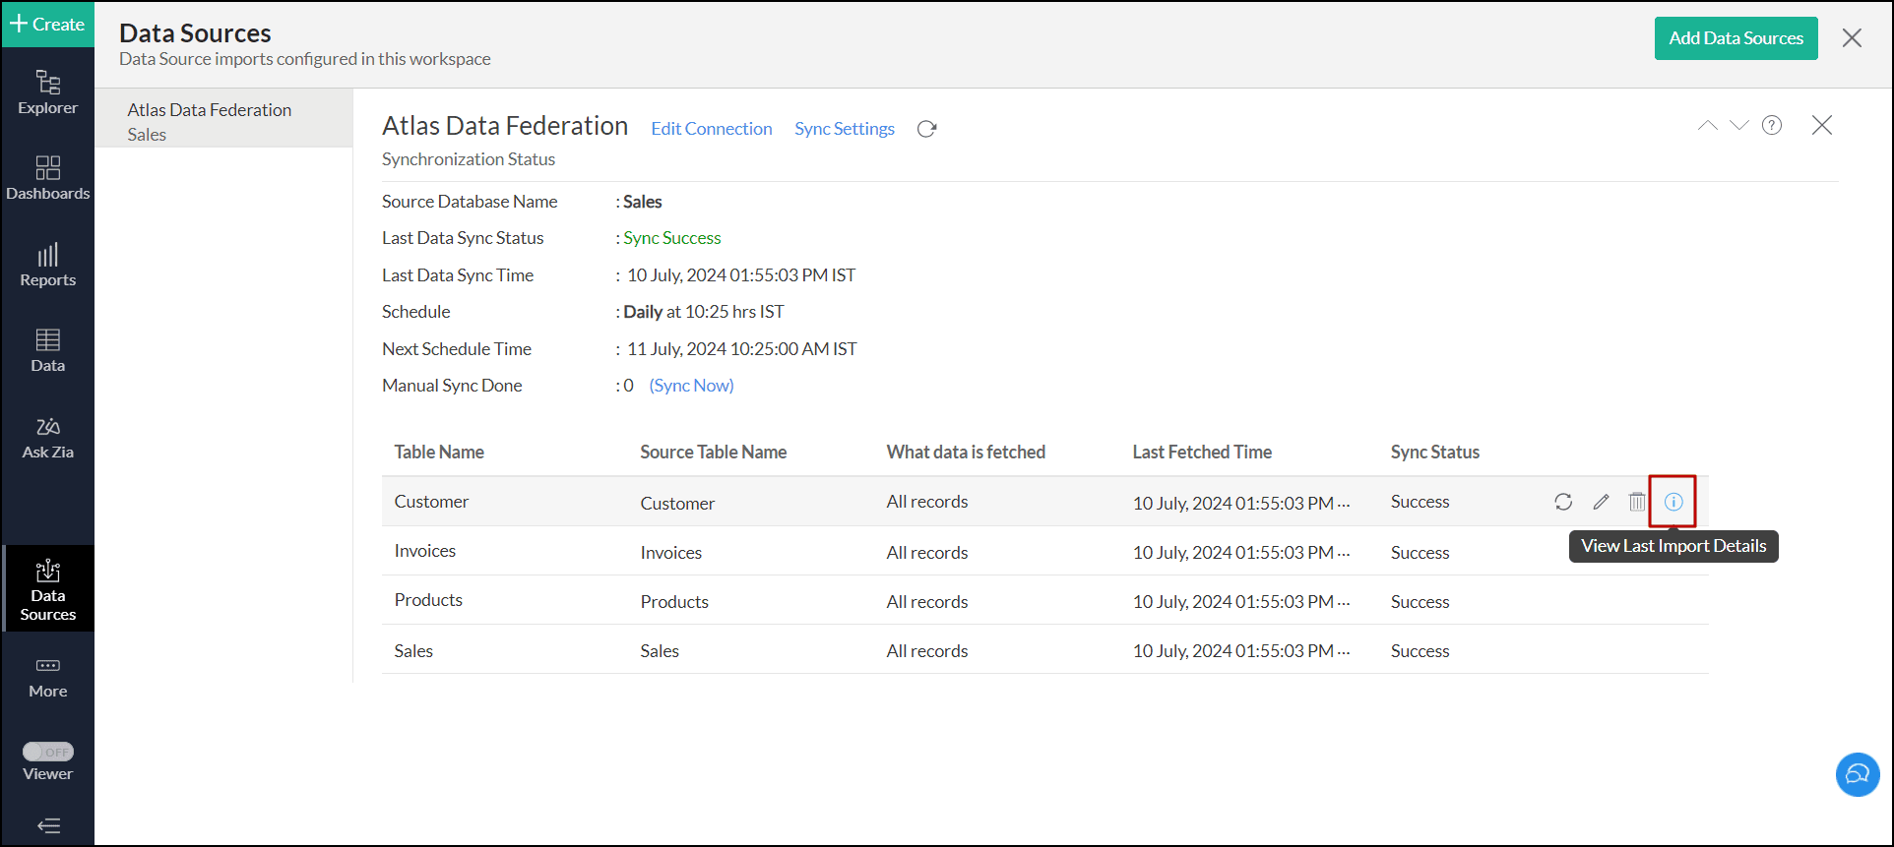
Task: Click the Sync Now link
Action: 691,386
